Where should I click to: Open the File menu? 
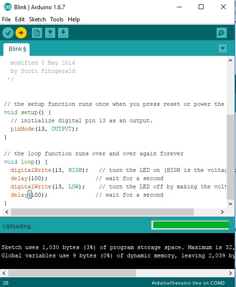click(6, 19)
